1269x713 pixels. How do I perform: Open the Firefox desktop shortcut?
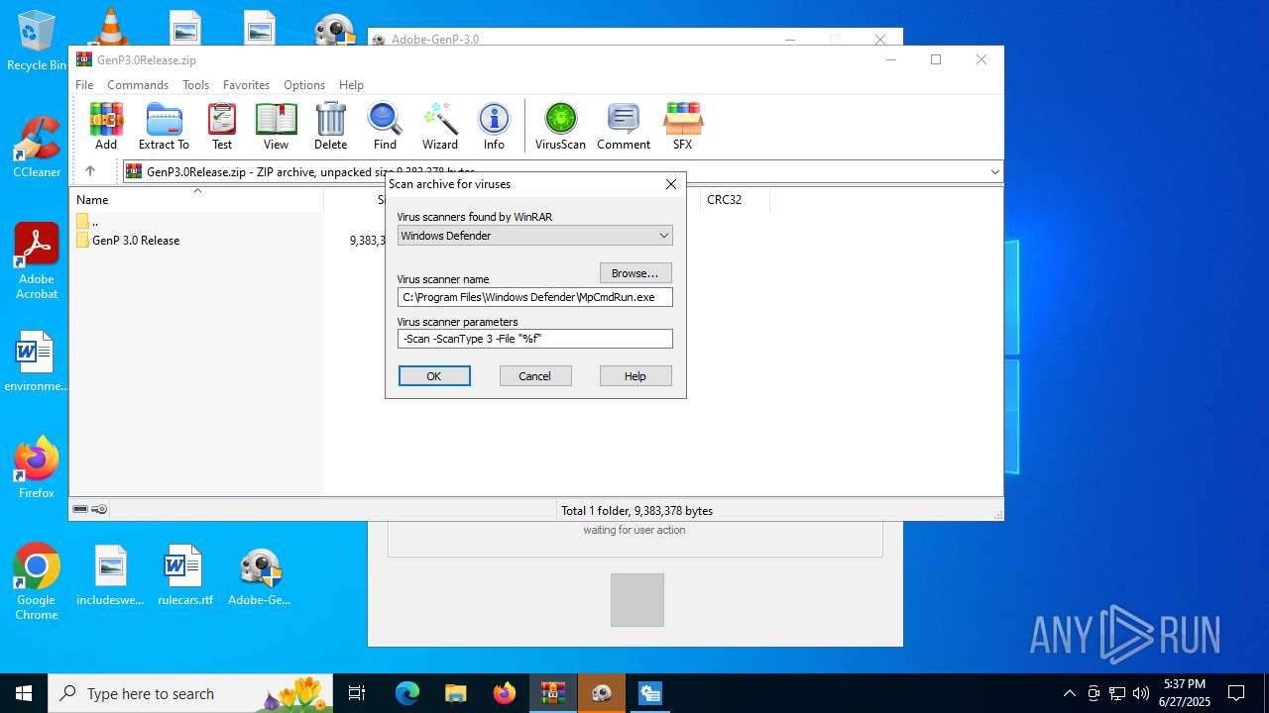click(36, 467)
